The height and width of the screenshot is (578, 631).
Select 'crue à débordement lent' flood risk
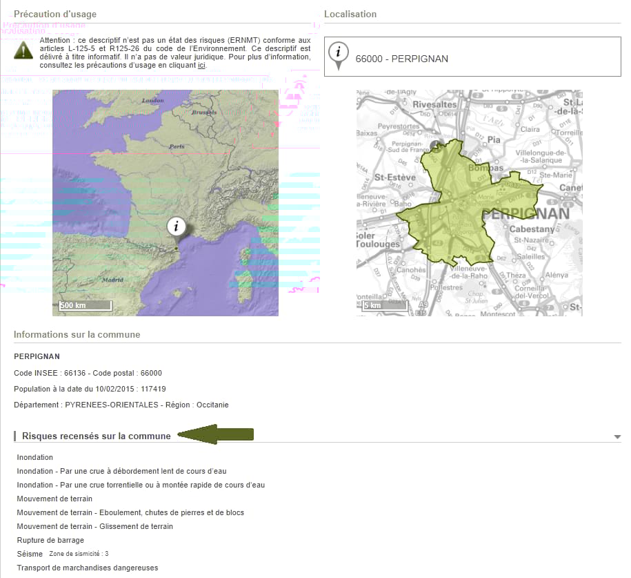[x=121, y=471]
